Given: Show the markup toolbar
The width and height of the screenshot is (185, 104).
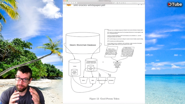Looking at the screenshot, I should [123, 3].
